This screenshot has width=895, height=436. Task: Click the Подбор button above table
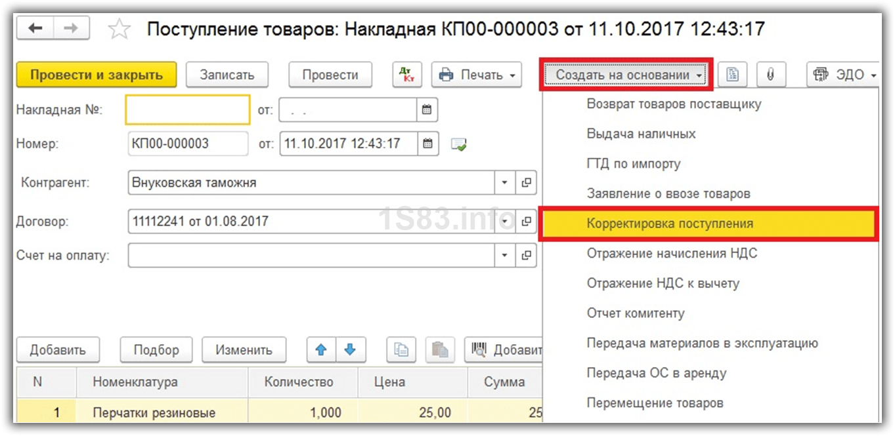tap(156, 350)
